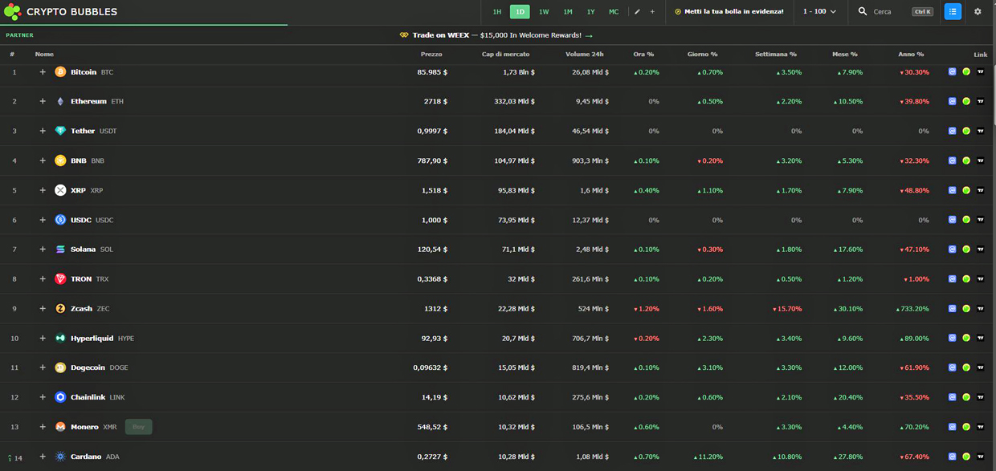Open Monero on CoinMarketCap blue icon
996x471 pixels.
pos(953,427)
